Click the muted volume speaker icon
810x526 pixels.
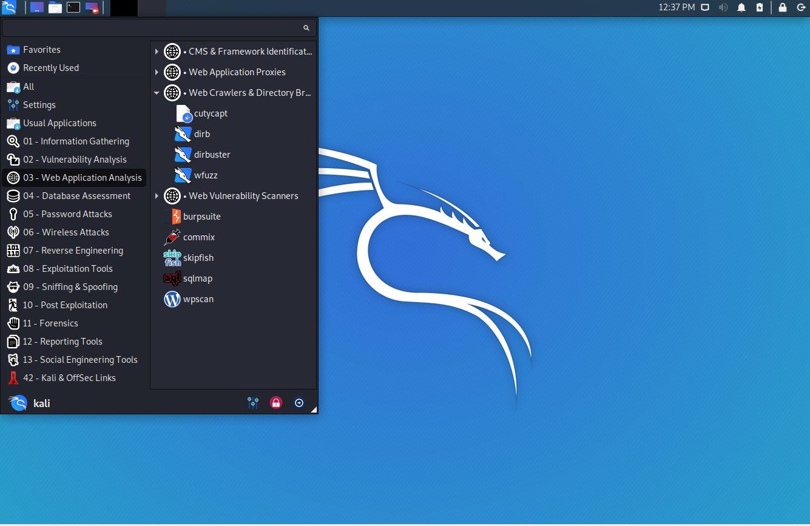723,7
